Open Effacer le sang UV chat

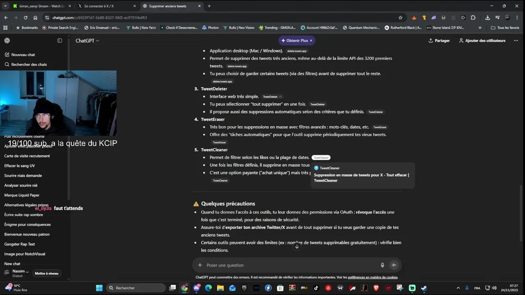pos(20,166)
